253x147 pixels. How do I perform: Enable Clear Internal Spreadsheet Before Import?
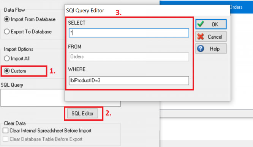click(5, 130)
